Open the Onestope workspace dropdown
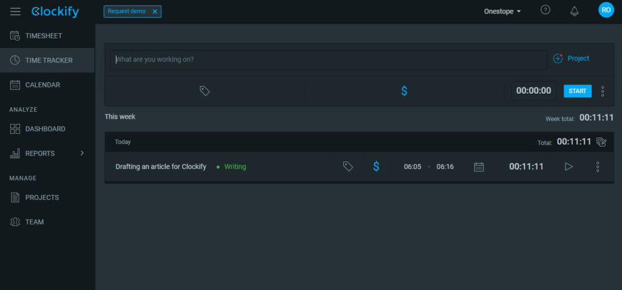The image size is (622, 290). (502, 12)
